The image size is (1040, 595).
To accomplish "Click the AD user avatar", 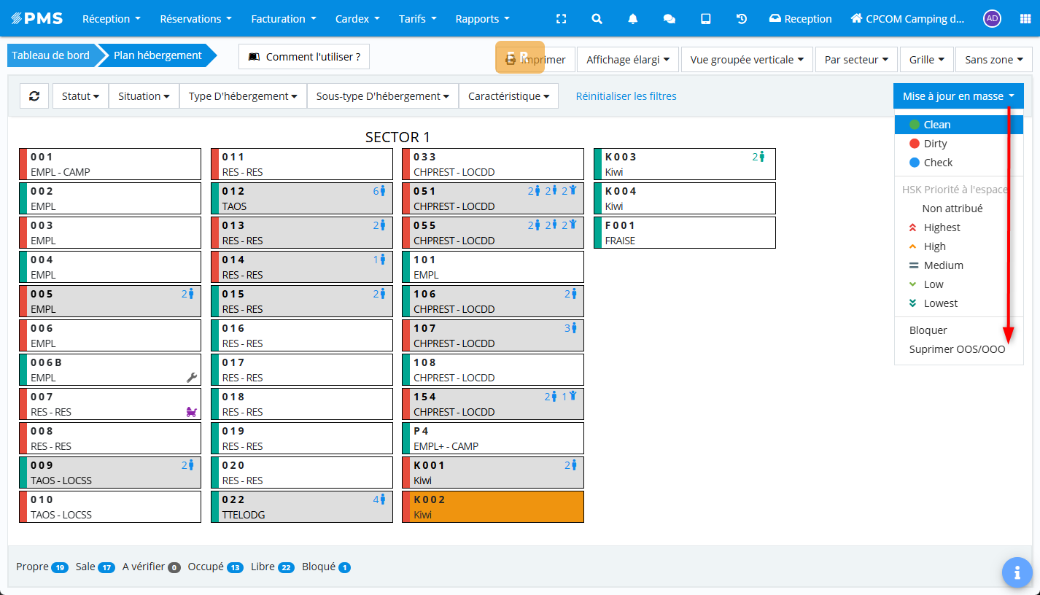I will click(991, 19).
